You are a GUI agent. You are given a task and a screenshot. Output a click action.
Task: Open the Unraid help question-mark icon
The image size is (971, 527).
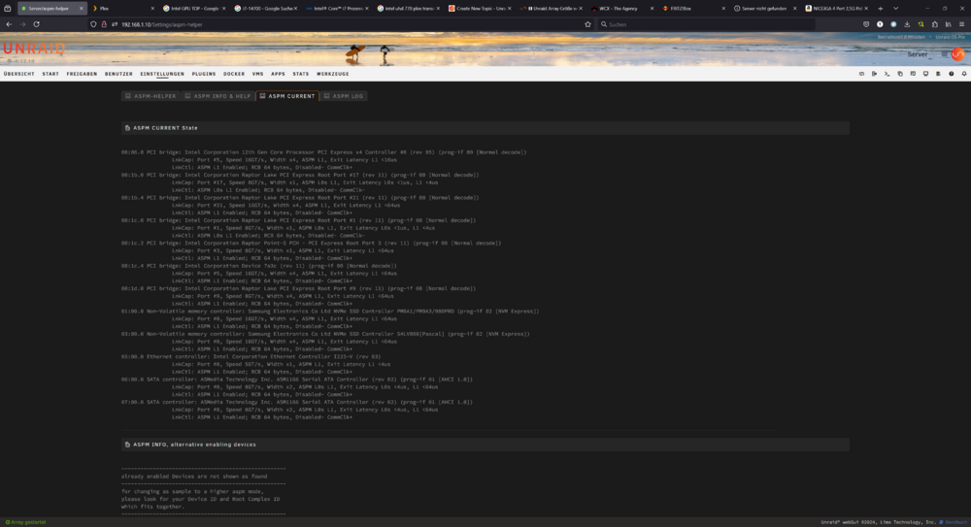point(952,74)
